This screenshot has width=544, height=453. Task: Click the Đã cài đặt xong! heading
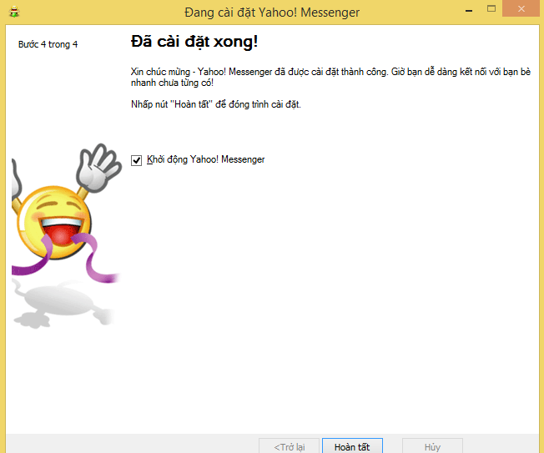(x=194, y=42)
